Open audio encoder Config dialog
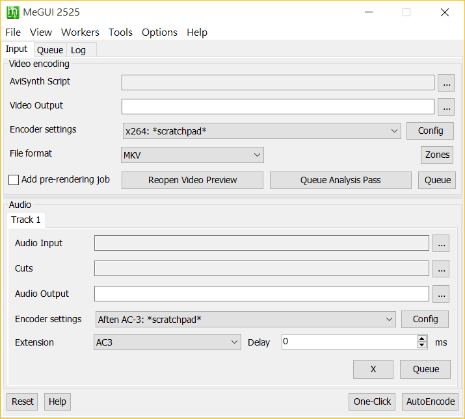The image size is (465, 419). tap(425, 319)
